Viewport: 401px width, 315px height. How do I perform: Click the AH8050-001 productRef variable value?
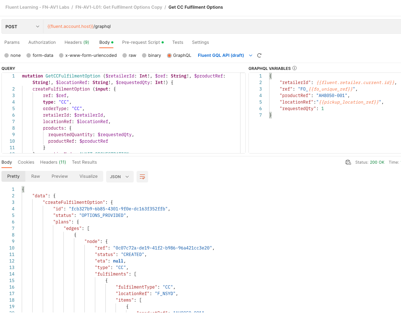pyautogui.click(x=332, y=96)
